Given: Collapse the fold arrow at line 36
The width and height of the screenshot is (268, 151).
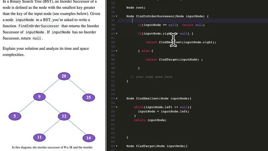Looking at the screenshot, I should [116, 16].
